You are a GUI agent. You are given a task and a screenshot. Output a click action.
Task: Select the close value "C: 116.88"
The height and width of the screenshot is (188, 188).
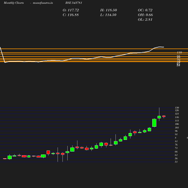click(71, 15)
